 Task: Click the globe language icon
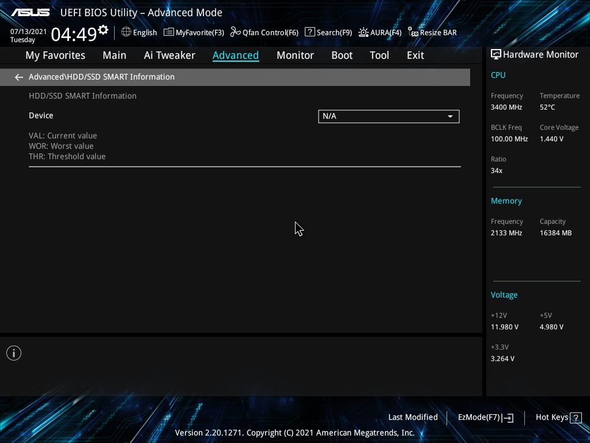pyautogui.click(x=126, y=32)
